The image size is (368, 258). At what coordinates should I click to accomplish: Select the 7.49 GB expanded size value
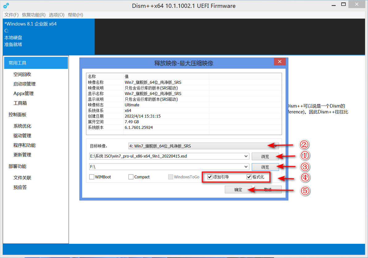click(132, 122)
